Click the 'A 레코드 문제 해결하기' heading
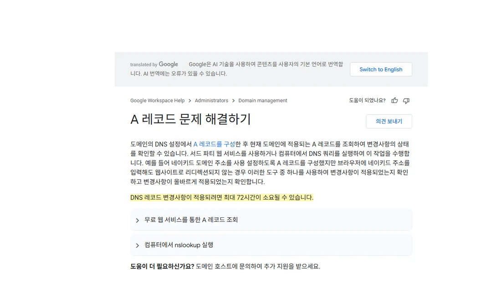This screenshot has height=282, width=501. tap(190, 119)
